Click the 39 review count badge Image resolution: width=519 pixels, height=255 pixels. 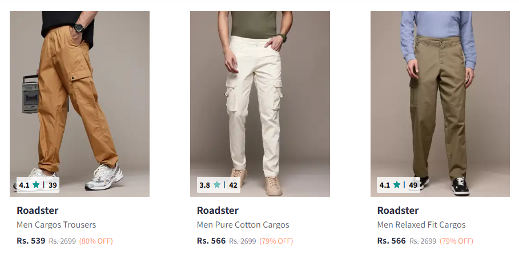pos(53,185)
